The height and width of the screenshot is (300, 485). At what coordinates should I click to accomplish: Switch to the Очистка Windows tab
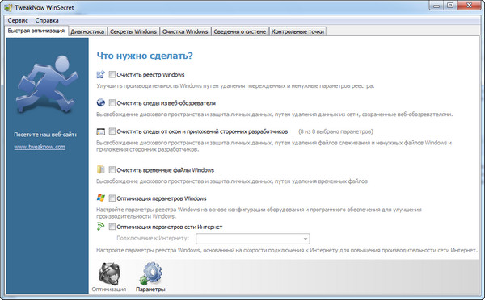[x=185, y=31]
